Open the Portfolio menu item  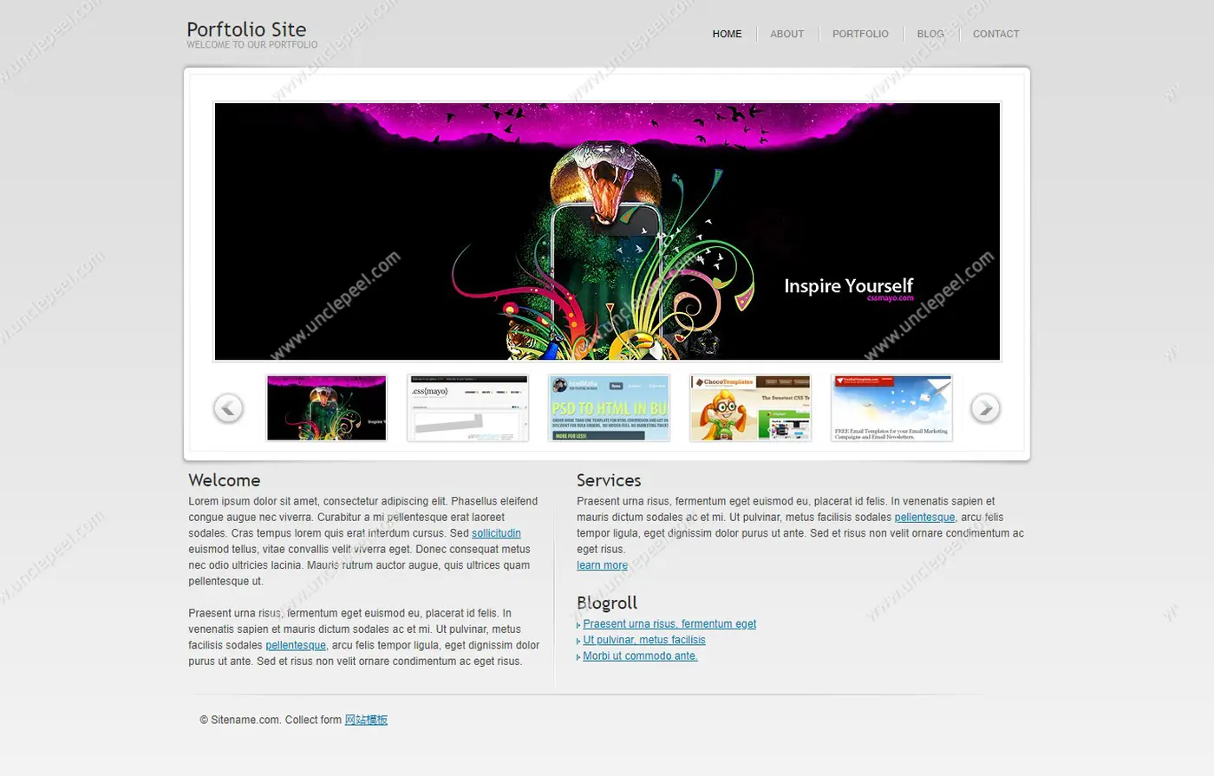click(860, 34)
